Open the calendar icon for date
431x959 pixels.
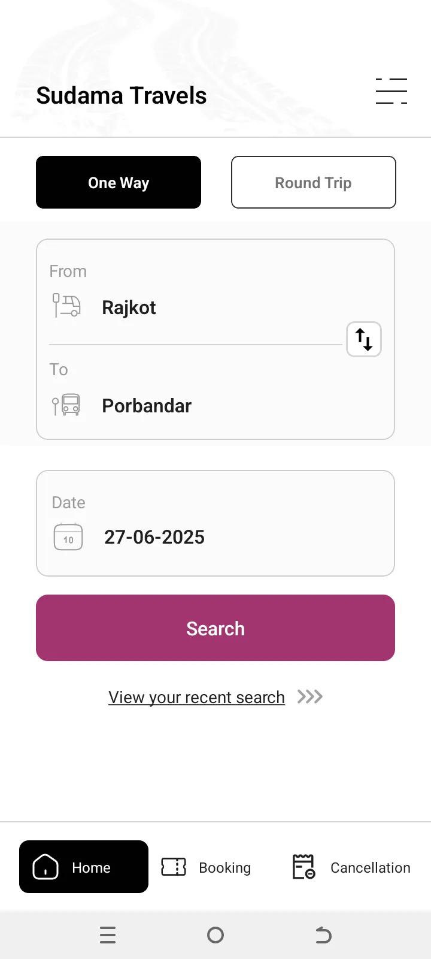pyautogui.click(x=68, y=537)
